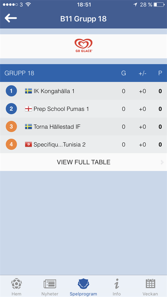Click the orange position 4 badge
Viewport: 167px width, 297px height.
[x=11, y=144]
